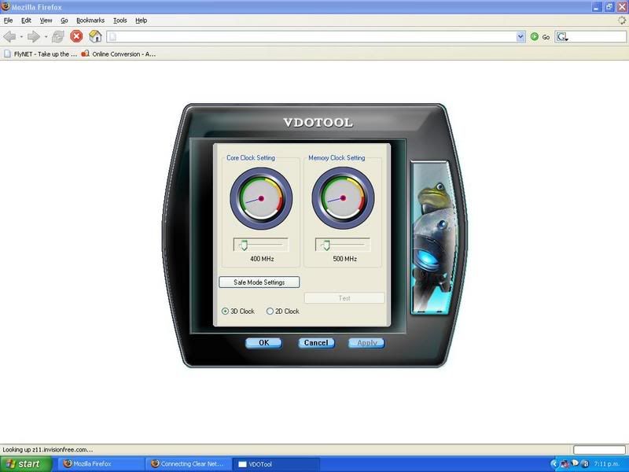Screen dimensions: 629x472
Task: Expand the address bar history dropdown
Action: tap(520, 36)
